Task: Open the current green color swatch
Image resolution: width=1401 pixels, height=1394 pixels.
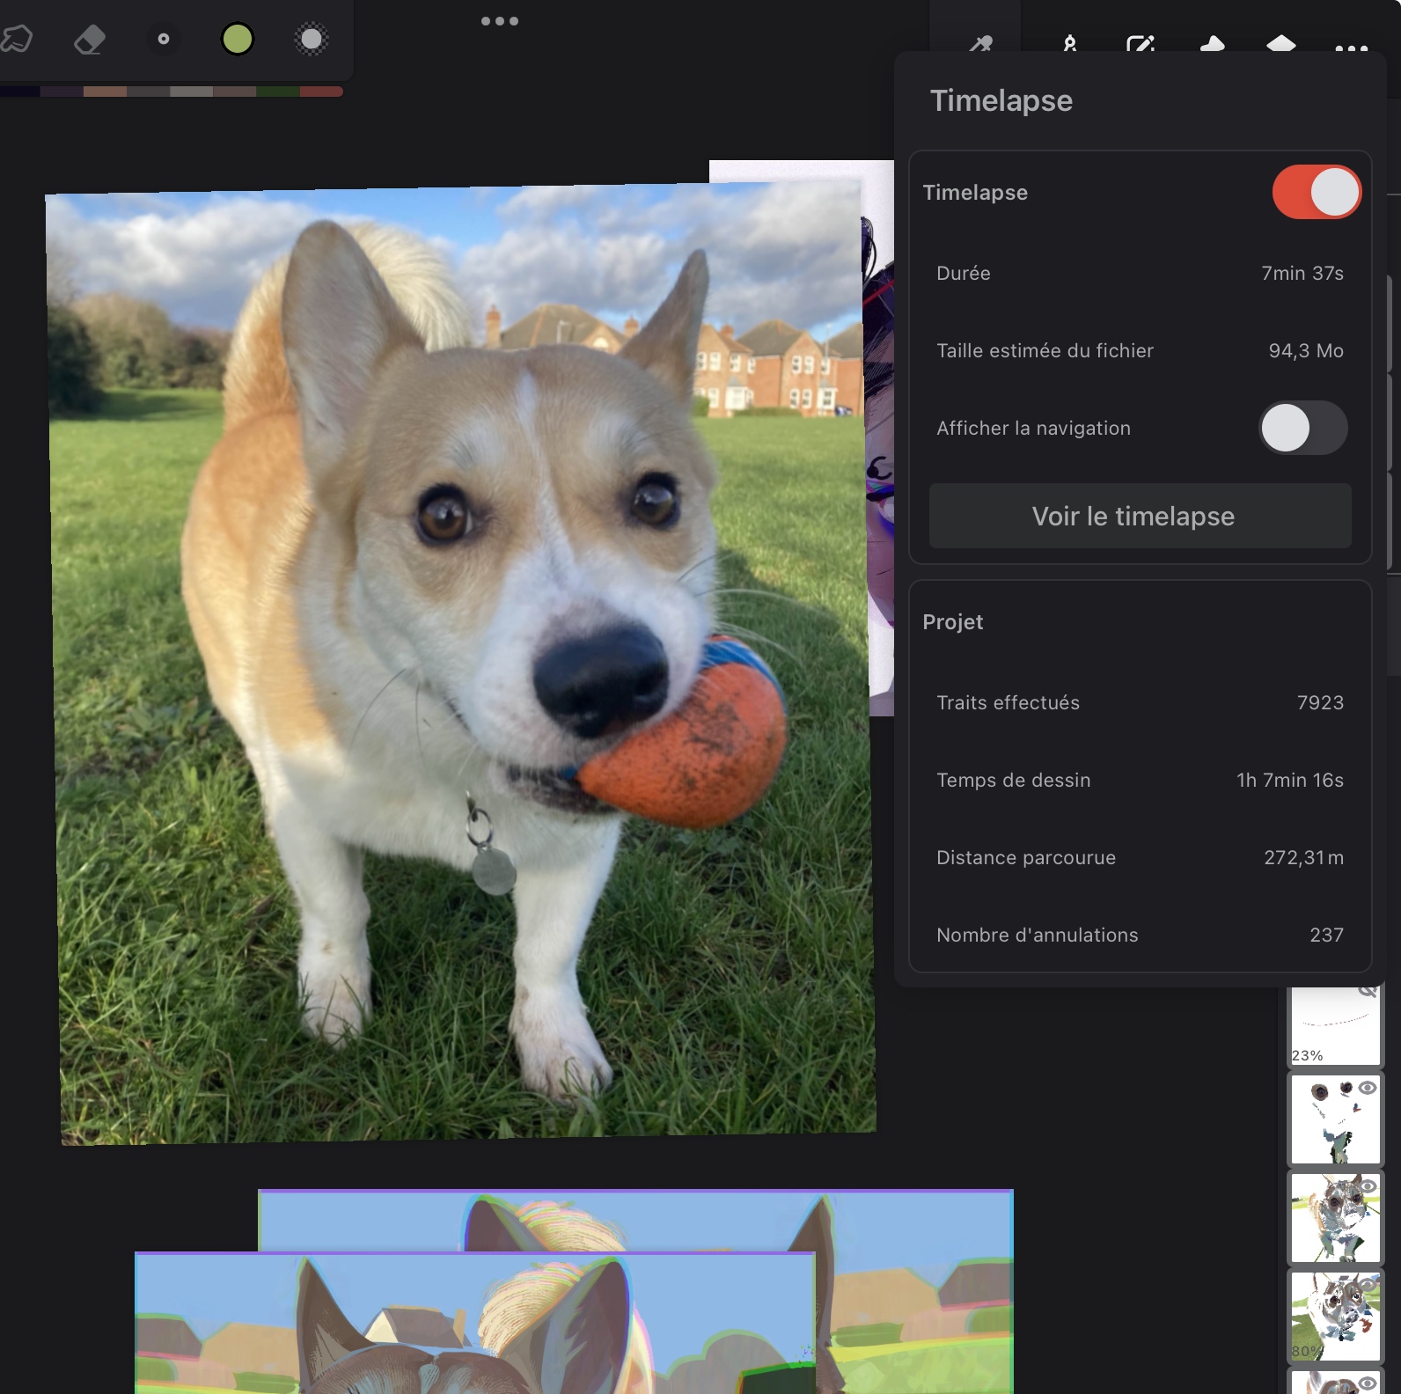Action: click(x=238, y=39)
